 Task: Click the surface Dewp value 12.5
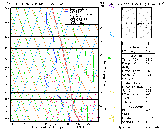(x=149, y=63)
